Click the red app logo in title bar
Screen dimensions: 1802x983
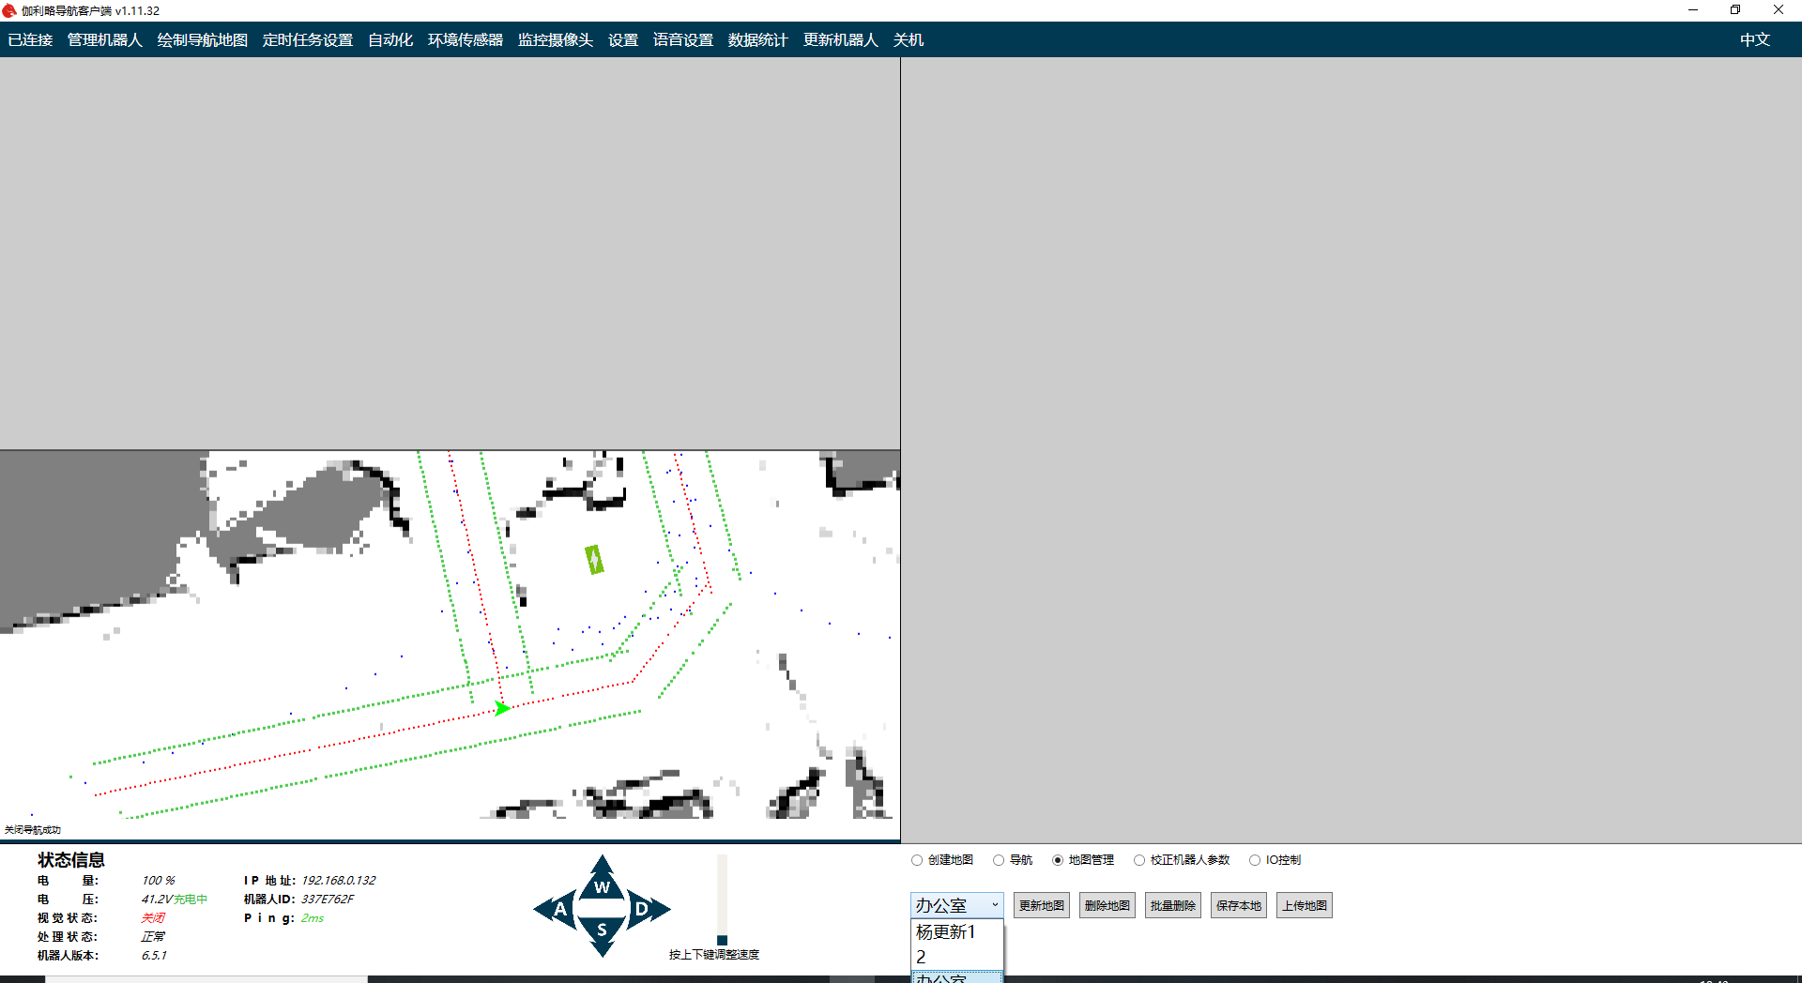click(x=9, y=10)
